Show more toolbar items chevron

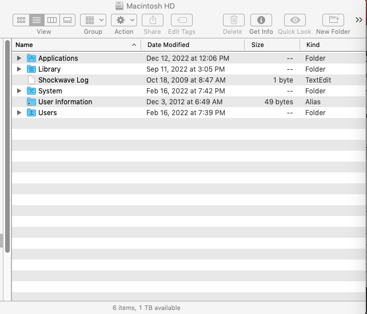[x=359, y=20]
